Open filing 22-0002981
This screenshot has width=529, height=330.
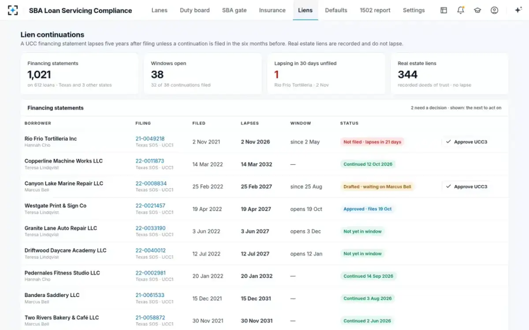point(151,273)
